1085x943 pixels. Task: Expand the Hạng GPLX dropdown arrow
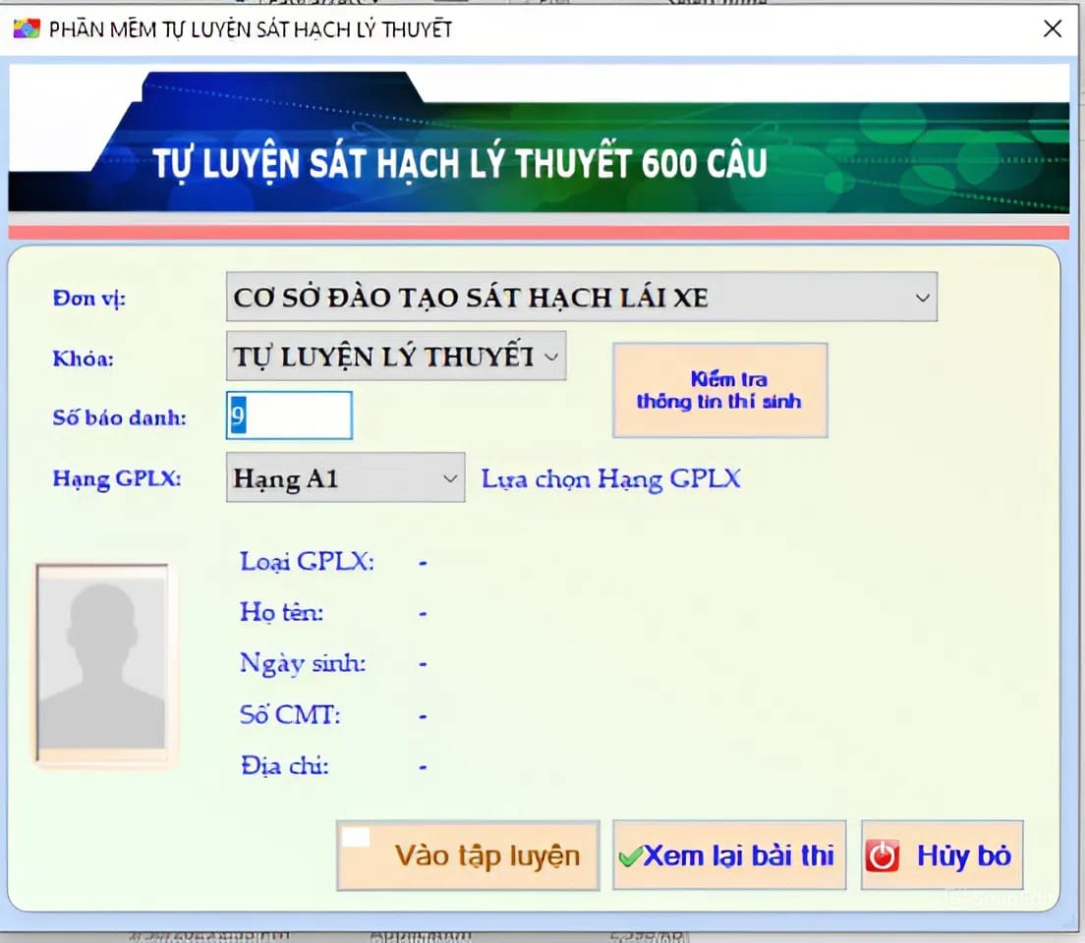(x=450, y=478)
